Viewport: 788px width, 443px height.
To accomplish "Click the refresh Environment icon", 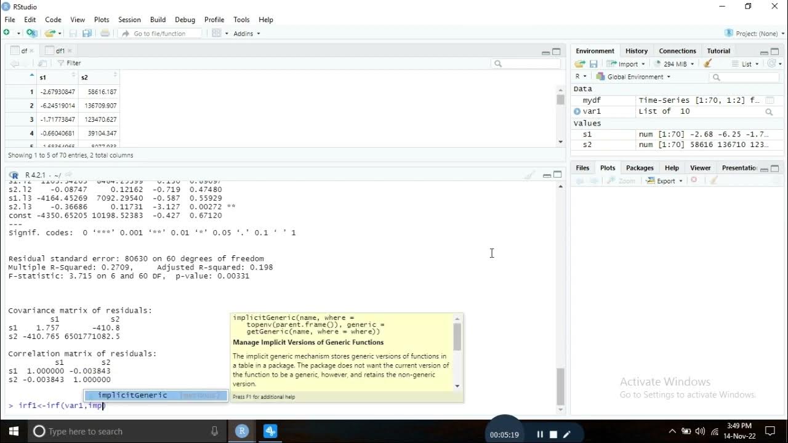I will [772, 63].
